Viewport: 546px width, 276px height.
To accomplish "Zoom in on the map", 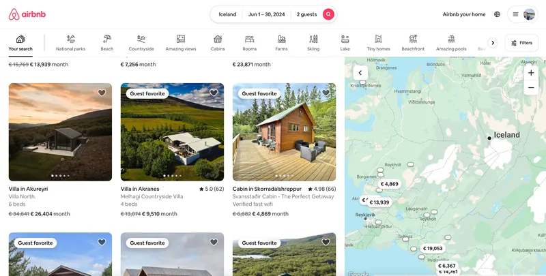I will point(531,72).
